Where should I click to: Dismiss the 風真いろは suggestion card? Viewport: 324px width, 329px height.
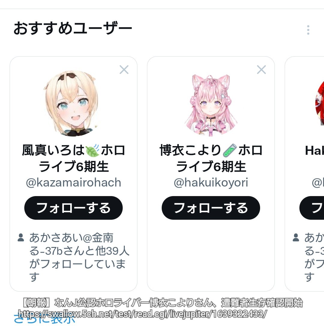[124, 70]
